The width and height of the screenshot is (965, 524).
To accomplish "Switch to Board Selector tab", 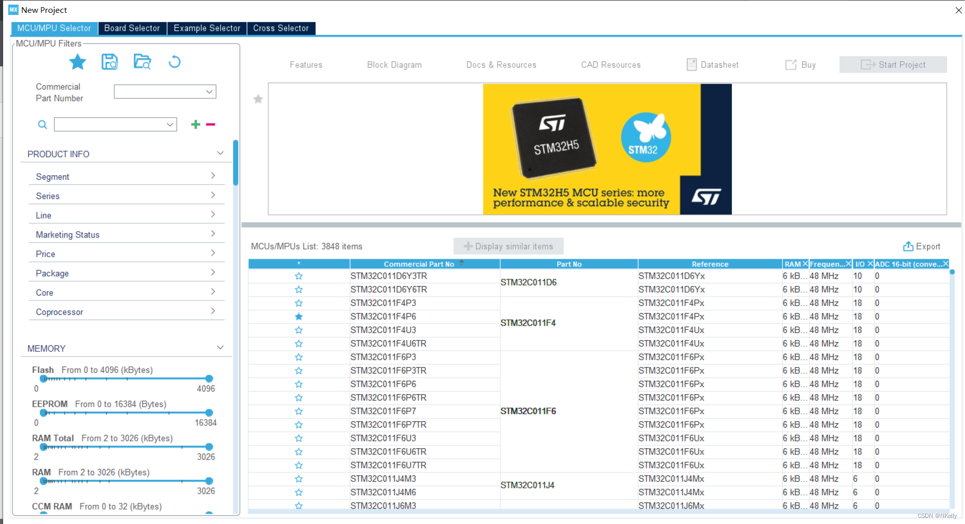I will pyautogui.click(x=132, y=28).
